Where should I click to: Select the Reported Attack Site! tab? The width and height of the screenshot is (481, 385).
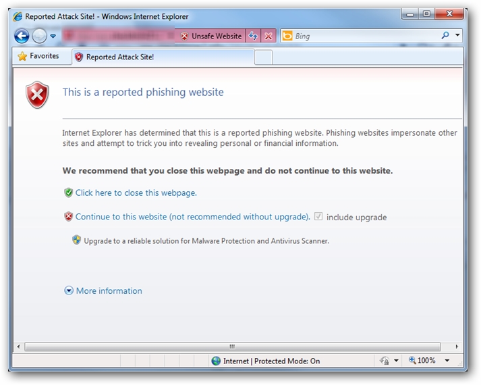click(x=163, y=57)
